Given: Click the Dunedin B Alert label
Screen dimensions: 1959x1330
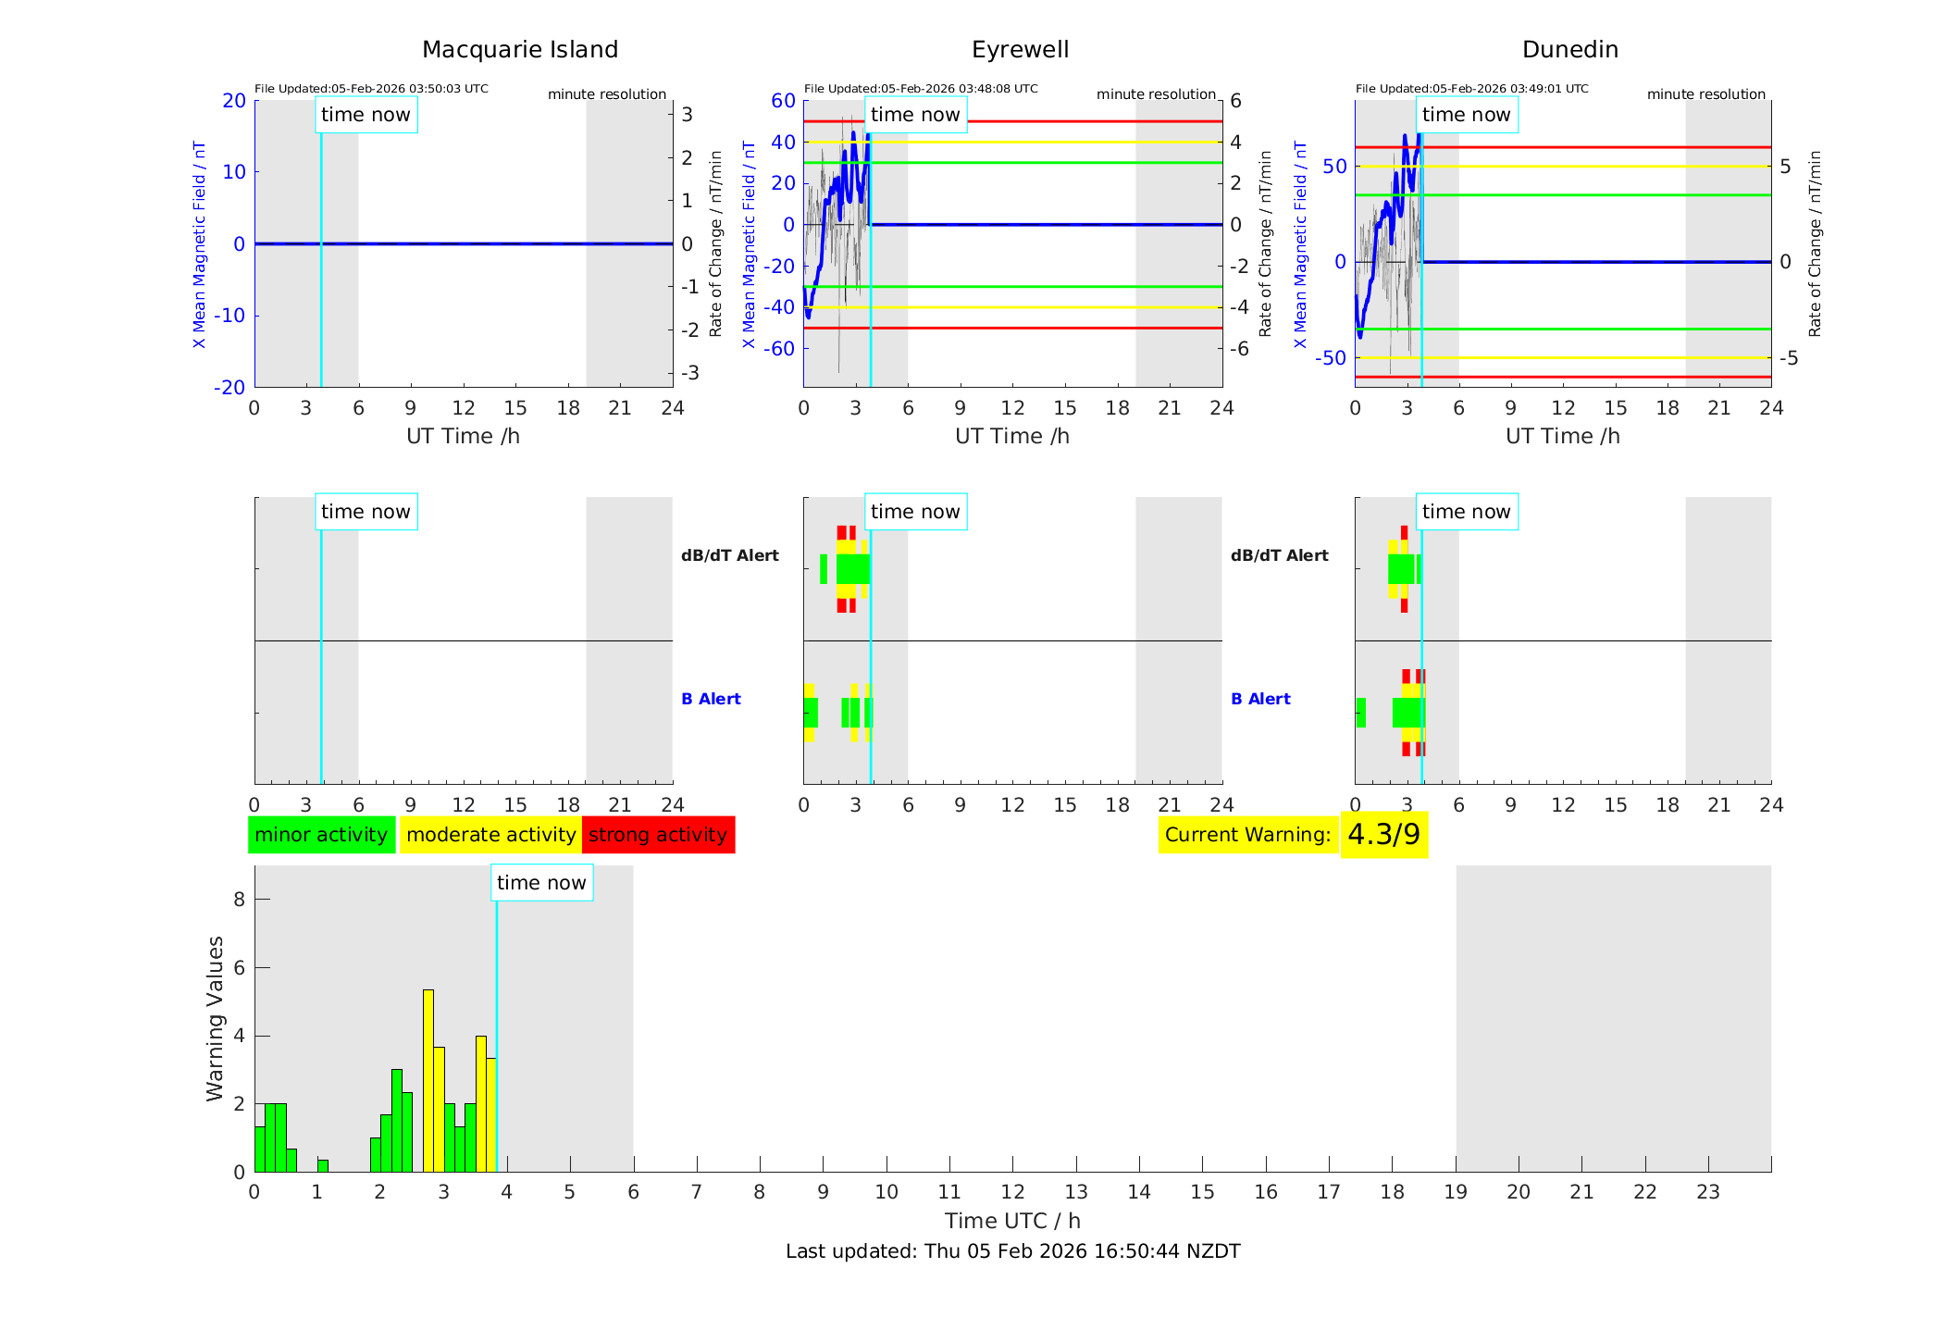Looking at the screenshot, I should tap(1260, 699).
